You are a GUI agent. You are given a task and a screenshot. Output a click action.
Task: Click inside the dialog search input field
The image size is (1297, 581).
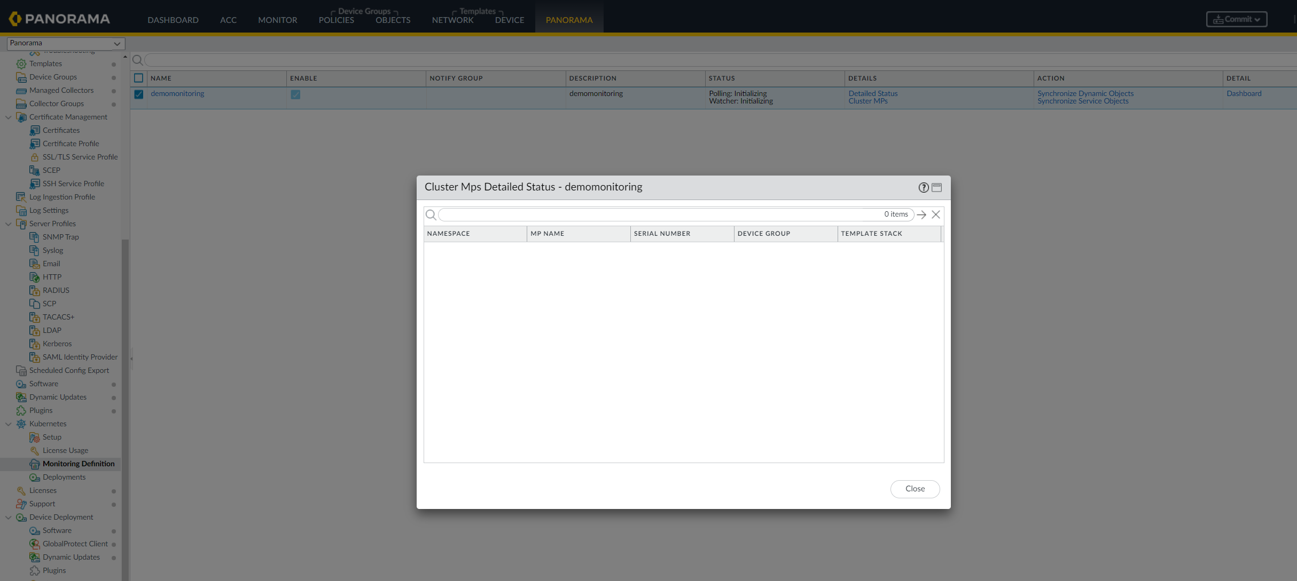(x=657, y=214)
